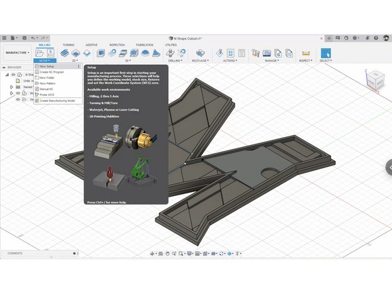
Task: Toggle visibility eye of the Models row
Action: click(18, 93)
